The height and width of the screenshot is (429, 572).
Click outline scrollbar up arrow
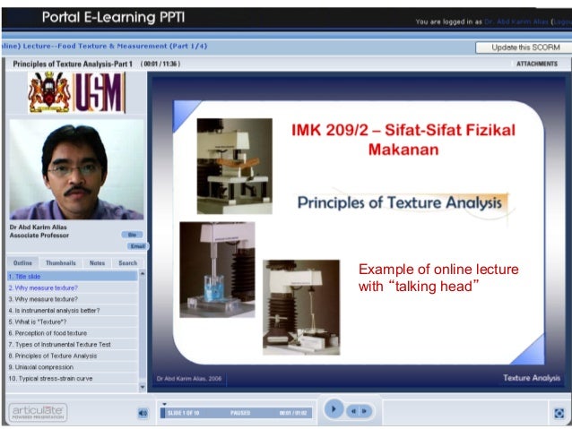coord(143,274)
